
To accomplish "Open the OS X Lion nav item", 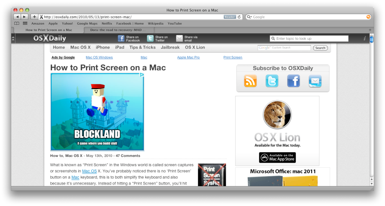I will click(195, 47).
